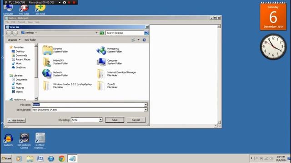
Task: Click the analog clock gadget
Action: [x=273, y=47]
